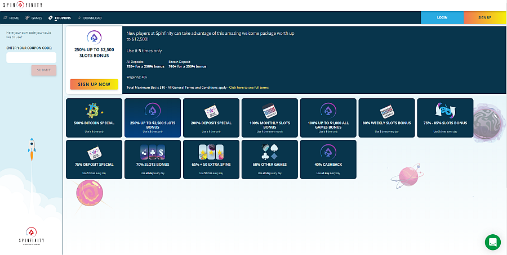Click the Login button

[x=442, y=18]
